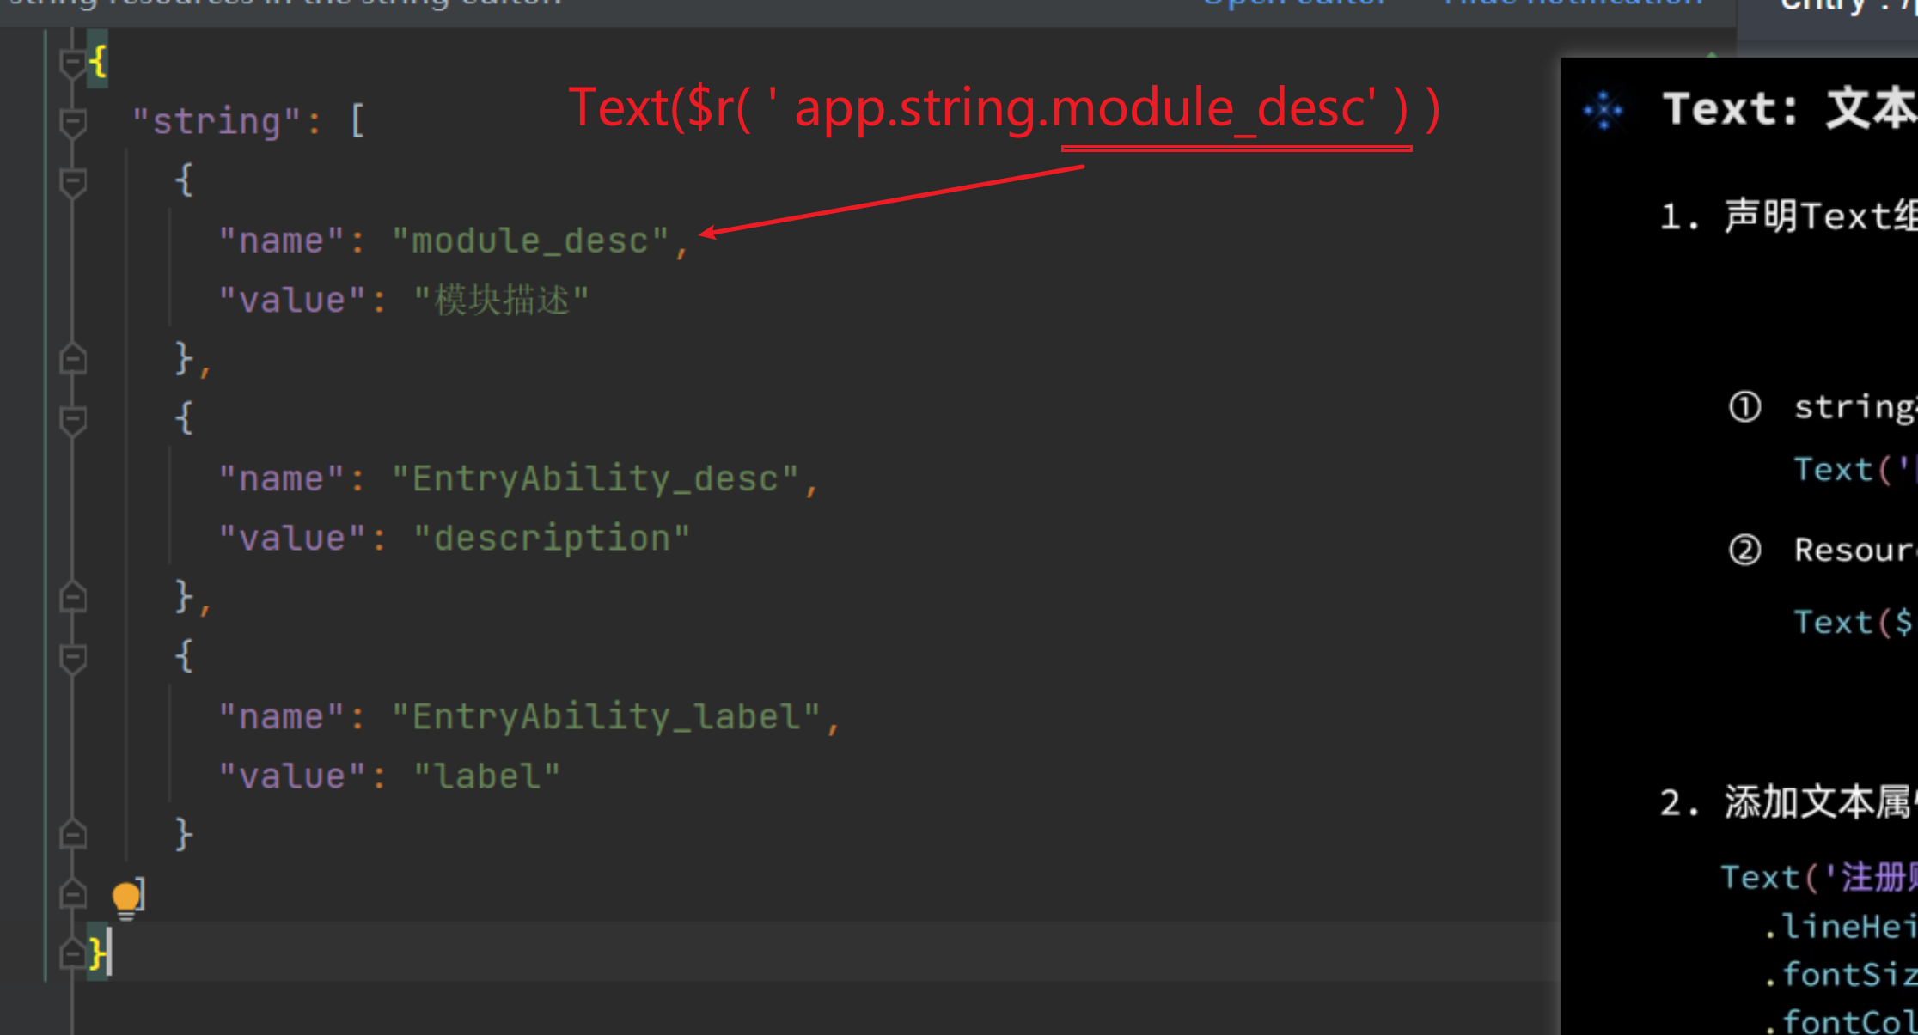Click the fold-end marker after the "description" value
The width and height of the screenshot is (1918, 1035).
click(x=72, y=597)
